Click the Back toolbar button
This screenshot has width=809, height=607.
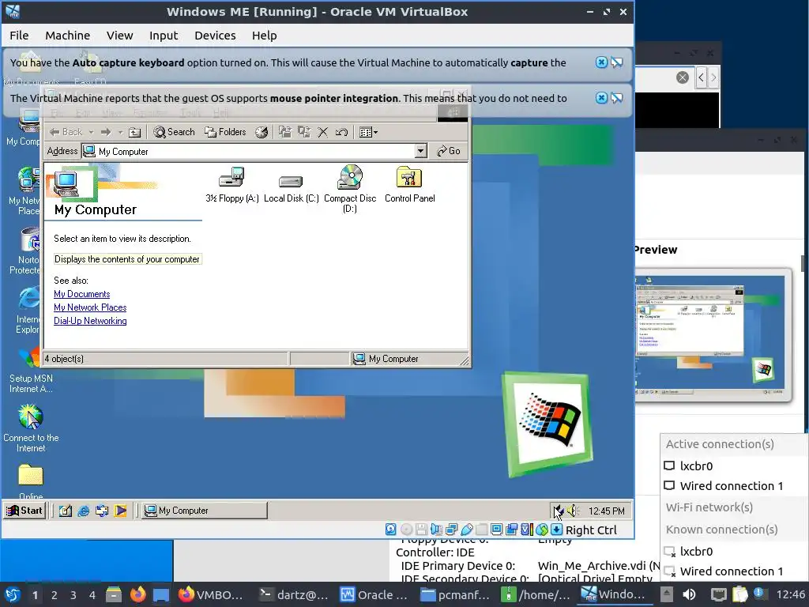tap(66, 132)
